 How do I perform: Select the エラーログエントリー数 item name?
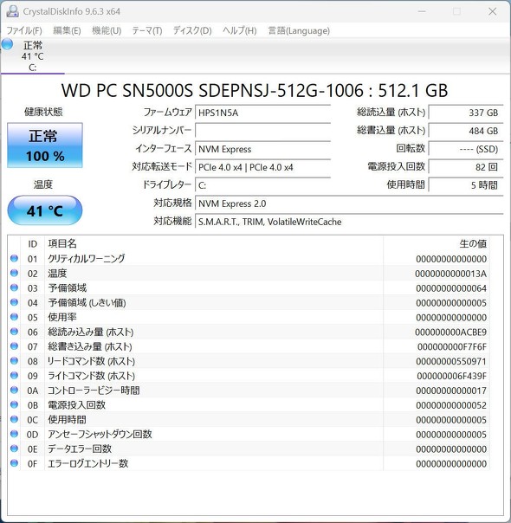tap(88, 463)
